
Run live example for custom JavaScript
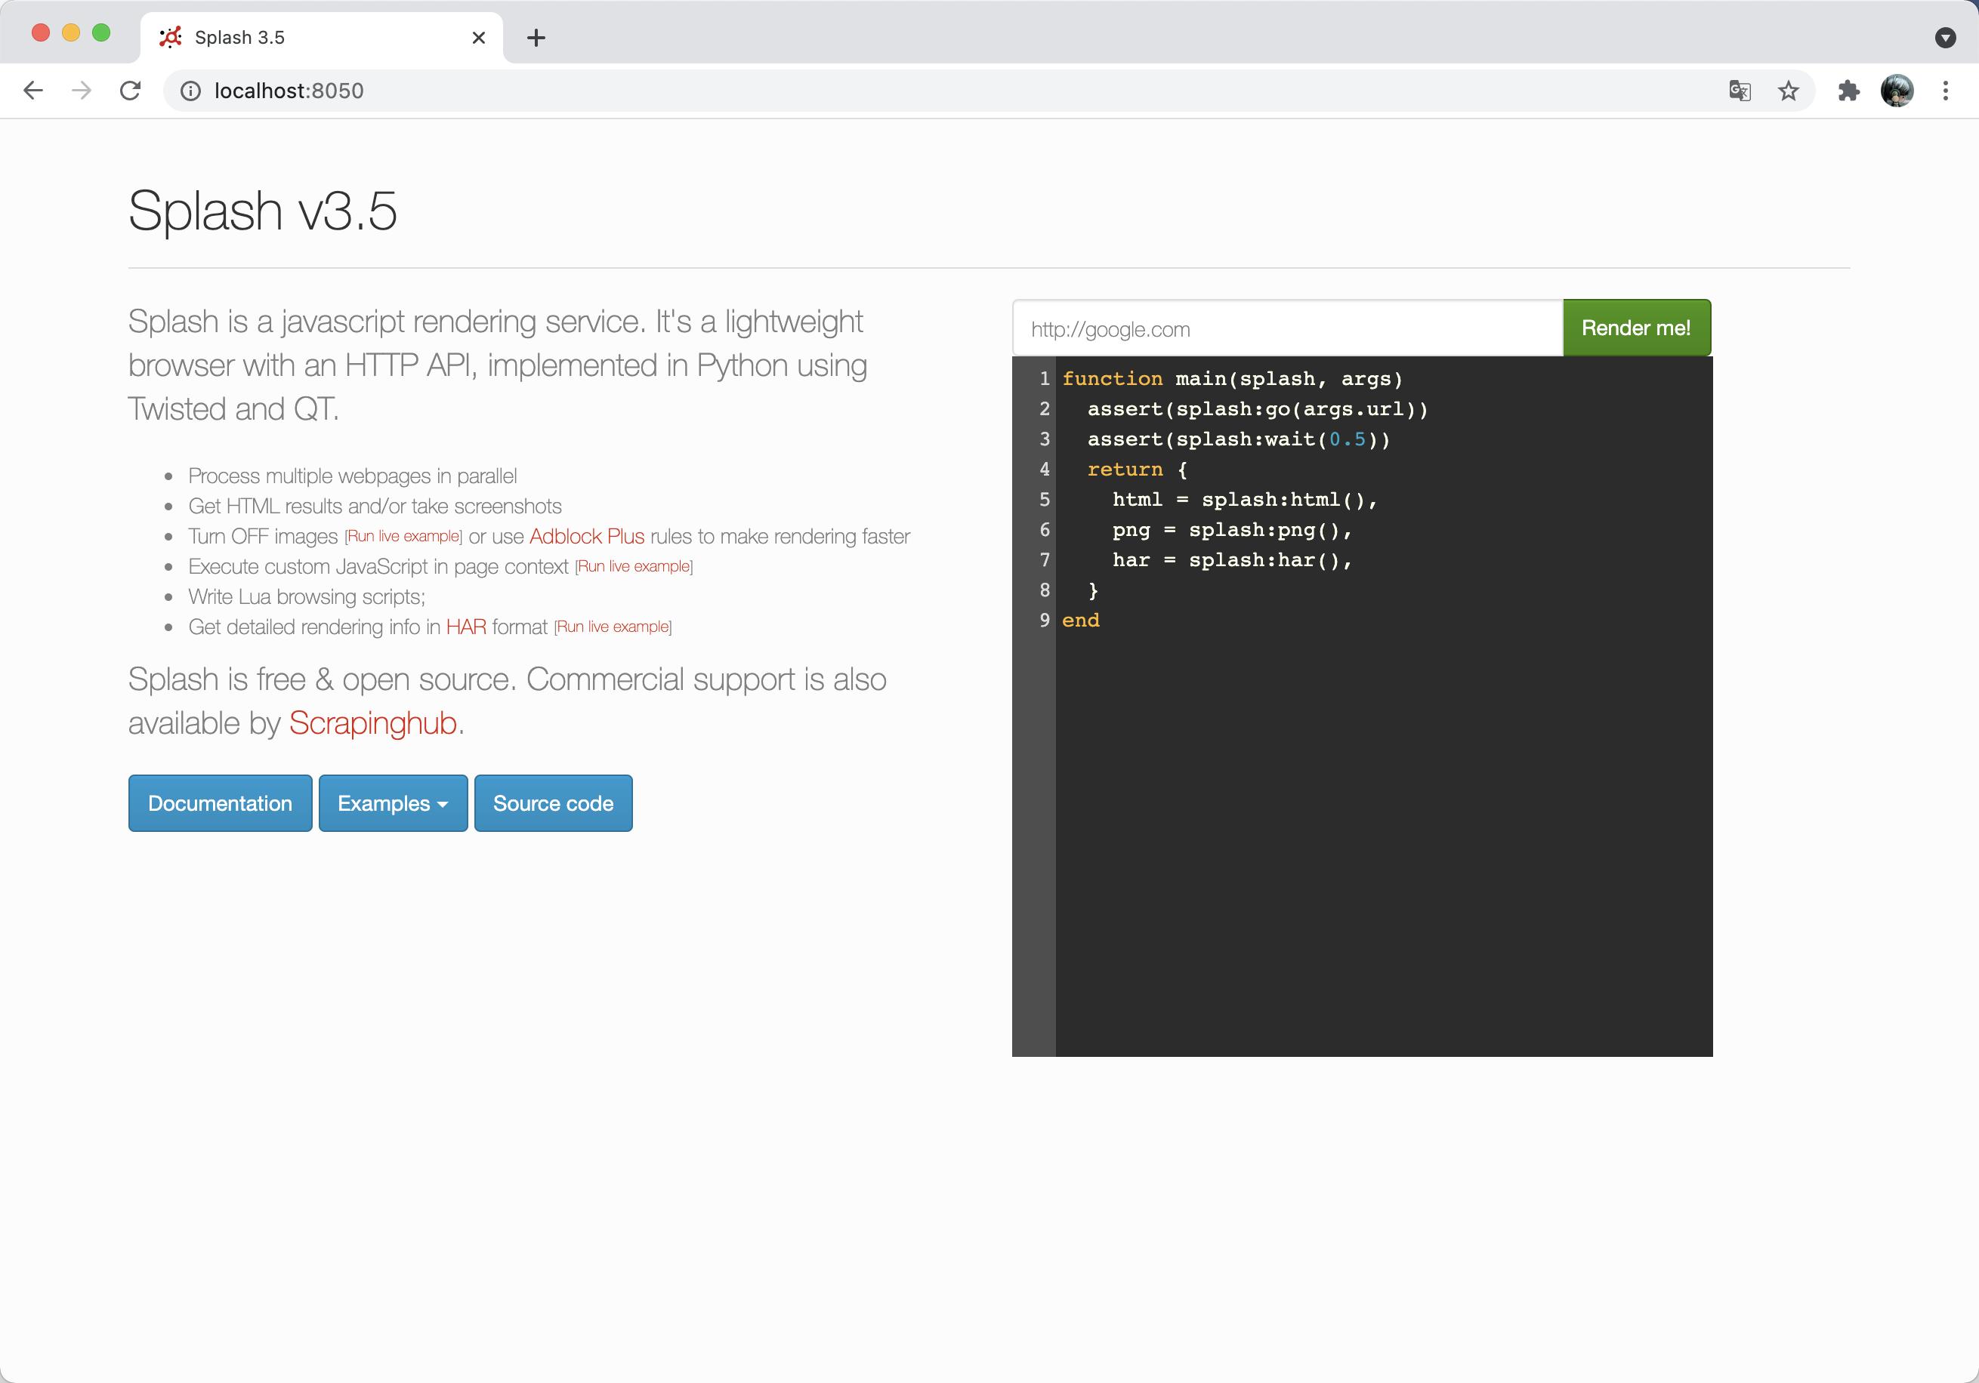click(x=634, y=566)
